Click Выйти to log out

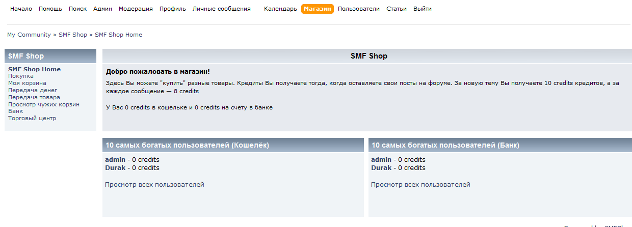point(422,9)
